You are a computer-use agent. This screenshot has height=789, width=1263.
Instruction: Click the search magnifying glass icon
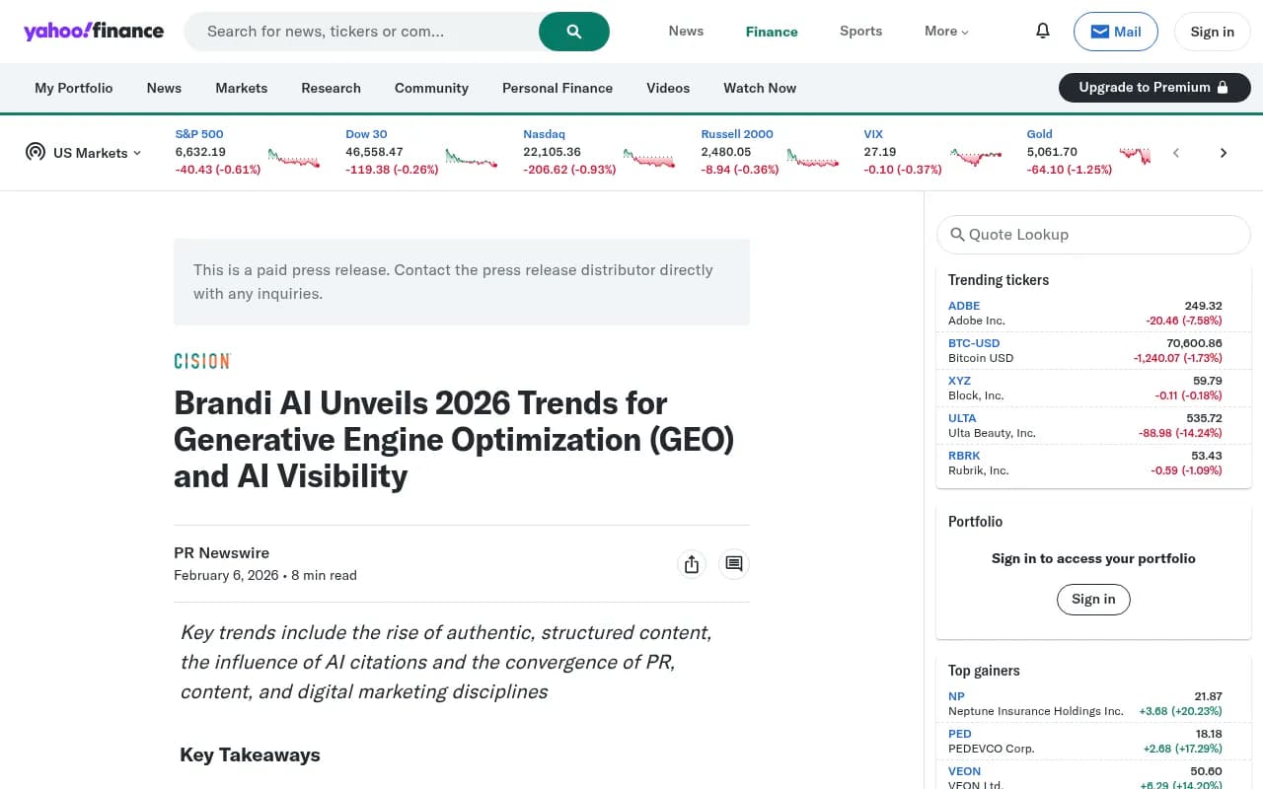(573, 31)
